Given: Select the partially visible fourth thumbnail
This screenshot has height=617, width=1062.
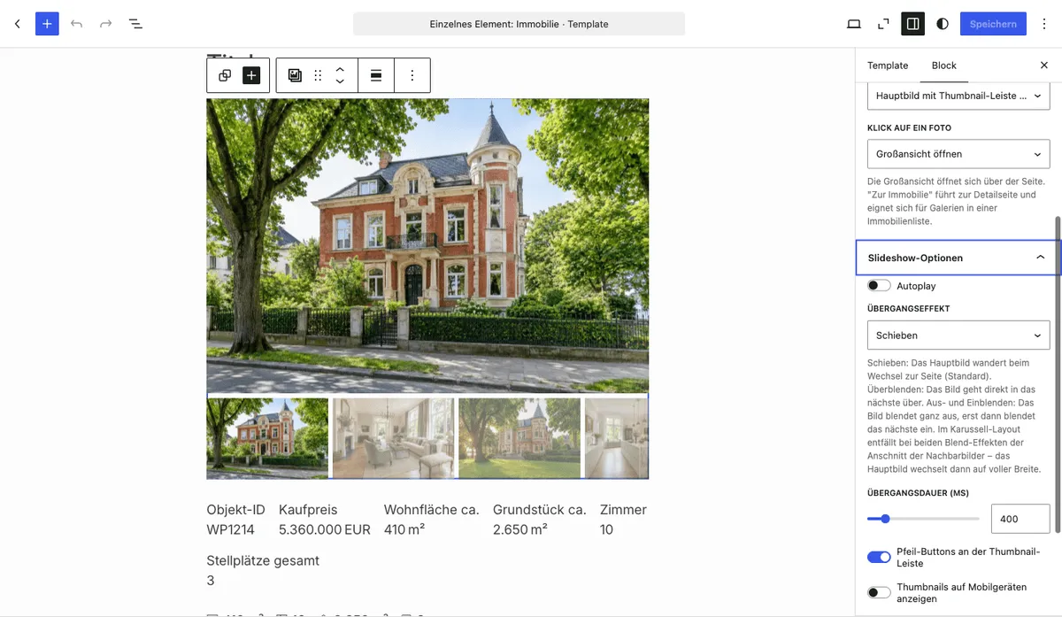Looking at the screenshot, I should point(617,437).
